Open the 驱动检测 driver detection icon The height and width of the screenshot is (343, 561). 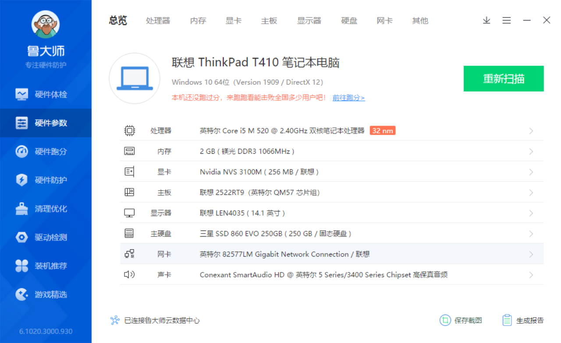pyautogui.click(x=22, y=237)
